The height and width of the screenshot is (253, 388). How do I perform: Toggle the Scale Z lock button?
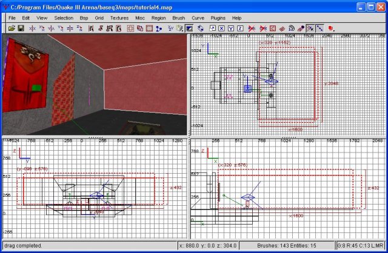(240, 28)
